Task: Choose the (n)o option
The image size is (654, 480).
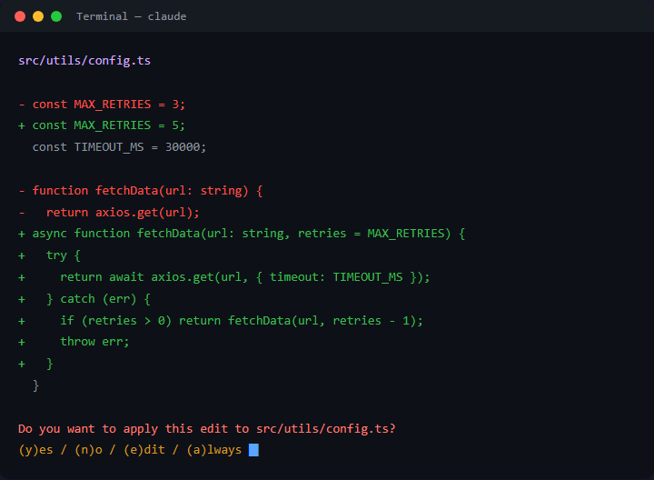Action: (88, 450)
